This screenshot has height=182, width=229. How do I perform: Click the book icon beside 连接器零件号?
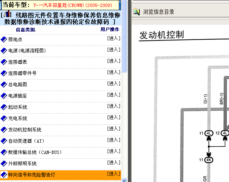[4, 73]
